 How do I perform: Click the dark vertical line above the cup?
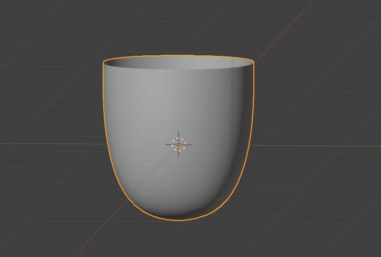[232, 26]
